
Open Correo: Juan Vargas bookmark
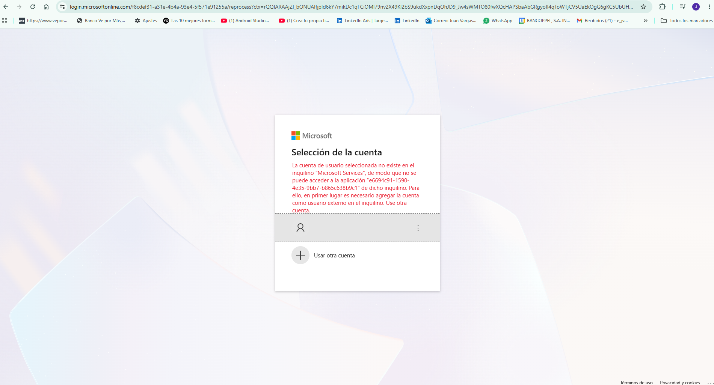click(451, 21)
